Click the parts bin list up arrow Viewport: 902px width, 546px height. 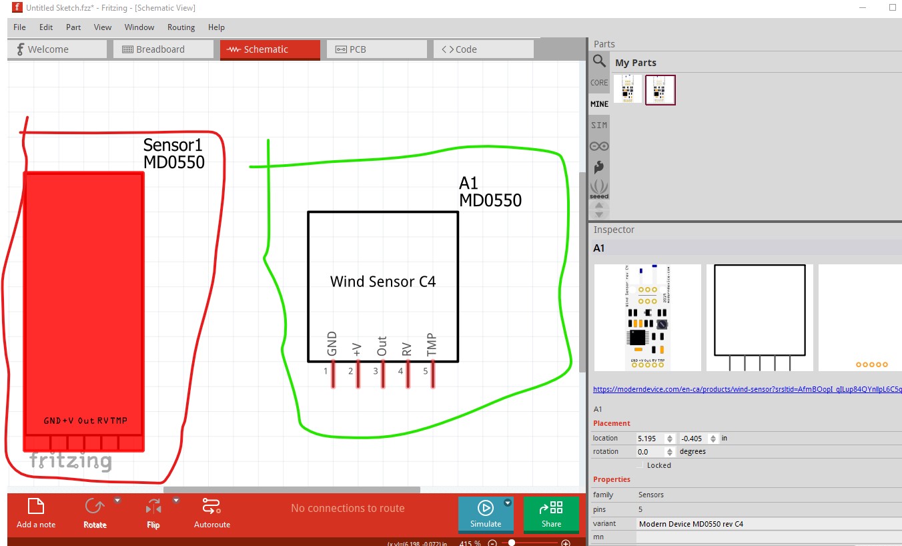[599, 205]
